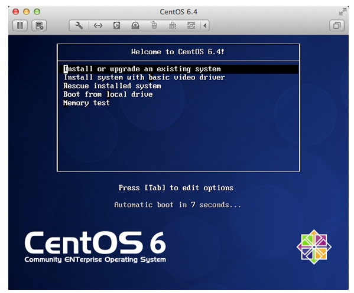Collapse the device toolbar with the arrow

pos(205,26)
